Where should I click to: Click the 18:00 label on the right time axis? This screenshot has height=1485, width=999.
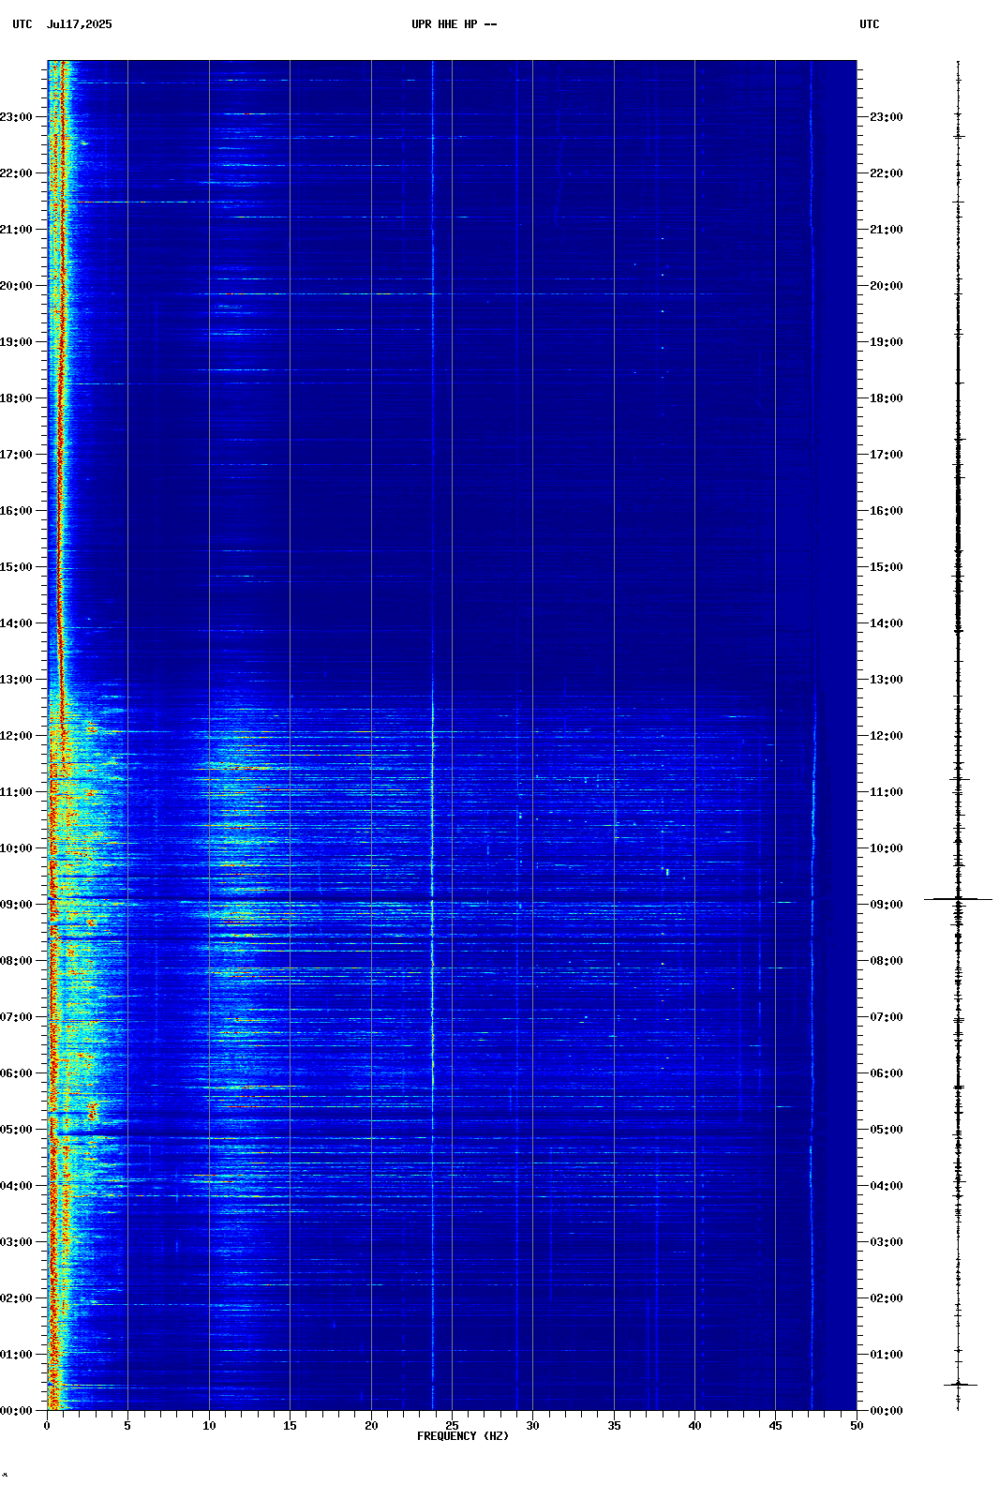887,398
